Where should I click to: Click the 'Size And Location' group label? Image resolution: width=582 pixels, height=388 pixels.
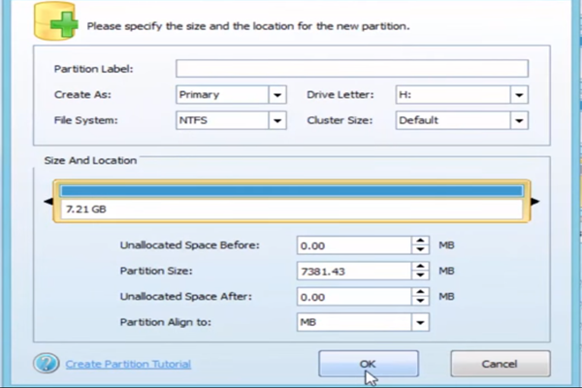tap(90, 160)
